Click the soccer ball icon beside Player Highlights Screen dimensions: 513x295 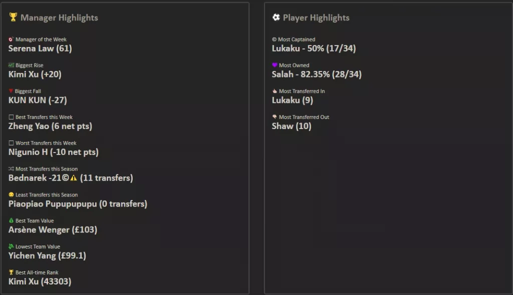tap(276, 17)
